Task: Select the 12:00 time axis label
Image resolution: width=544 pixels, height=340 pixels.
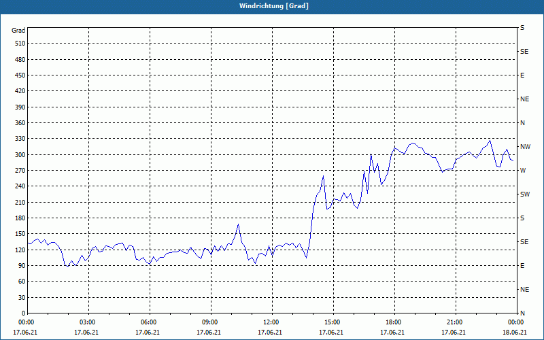Action: 271,322
